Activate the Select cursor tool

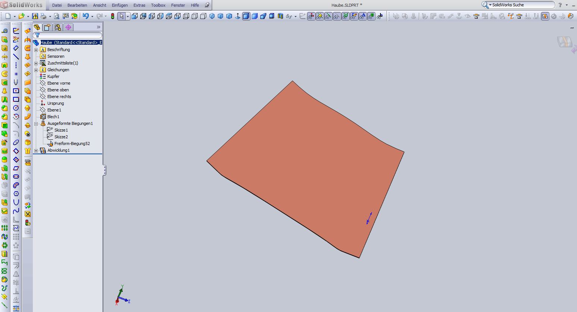click(x=122, y=16)
